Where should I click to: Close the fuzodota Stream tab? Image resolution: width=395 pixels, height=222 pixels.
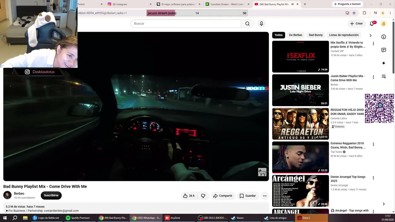(x=248, y=4)
